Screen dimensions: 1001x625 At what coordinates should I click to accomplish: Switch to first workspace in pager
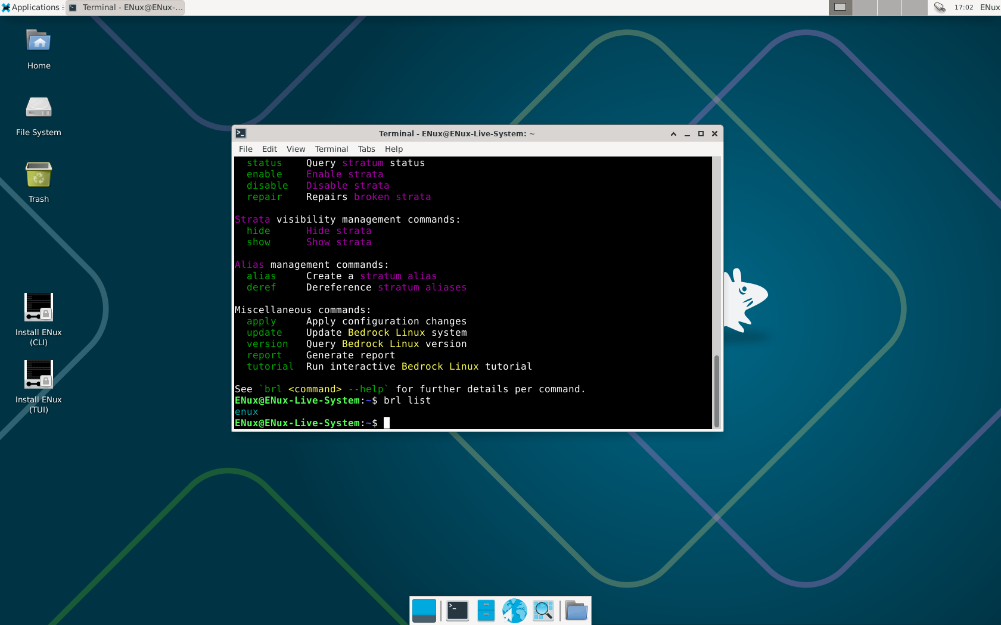pos(840,7)
